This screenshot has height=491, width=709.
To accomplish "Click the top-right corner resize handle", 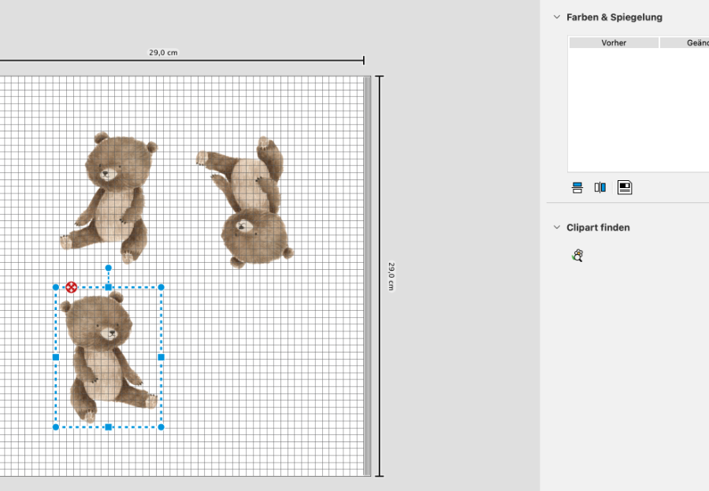I will coord(161,287).
